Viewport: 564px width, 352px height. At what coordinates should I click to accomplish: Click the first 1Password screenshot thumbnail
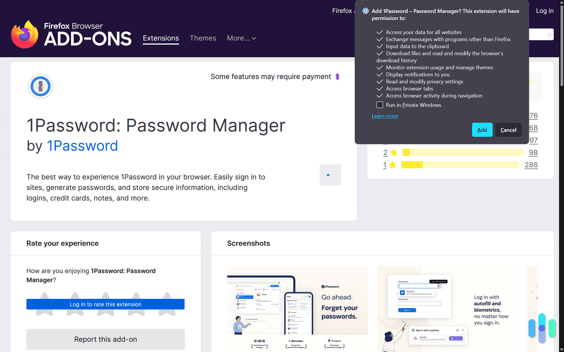297,308
